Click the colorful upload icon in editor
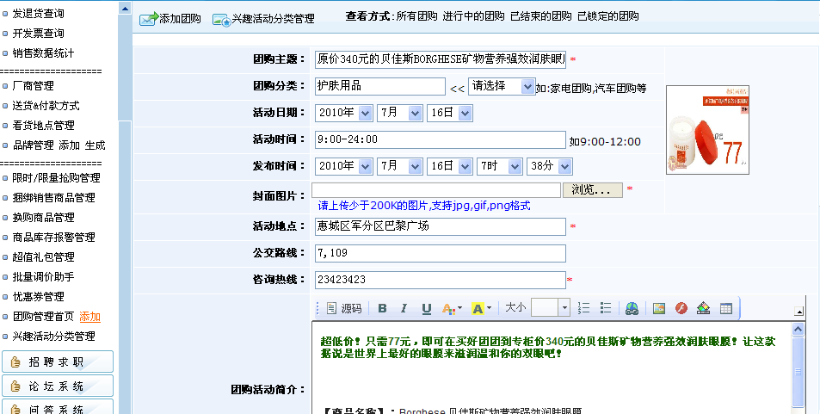 (x=703, y=308)
